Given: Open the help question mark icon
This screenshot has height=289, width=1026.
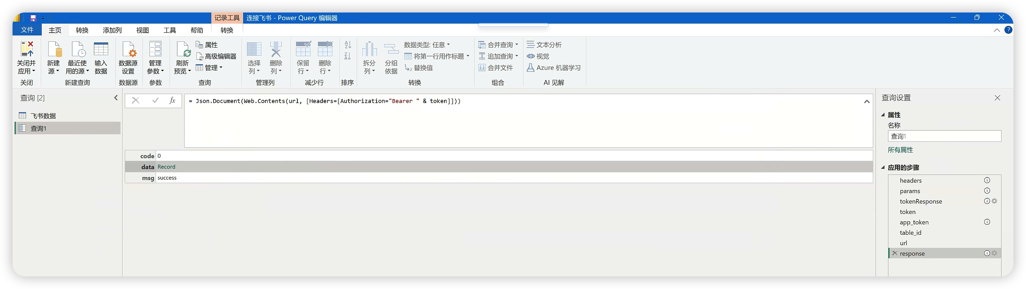Looking at the screenshot, I should click(x=1008, y=30).
